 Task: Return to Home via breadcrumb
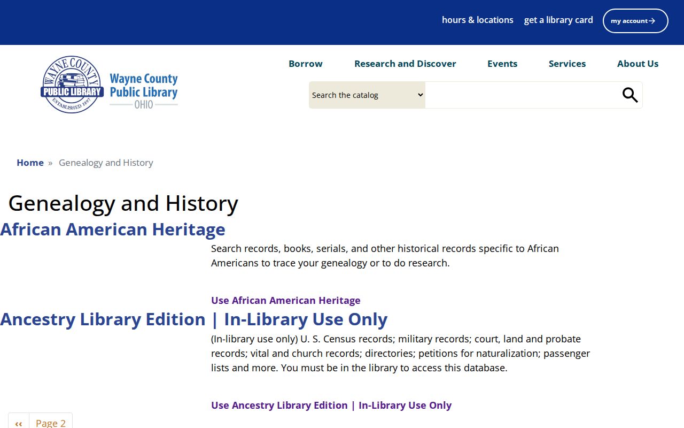pyautogui.click(x=30, y=163)
